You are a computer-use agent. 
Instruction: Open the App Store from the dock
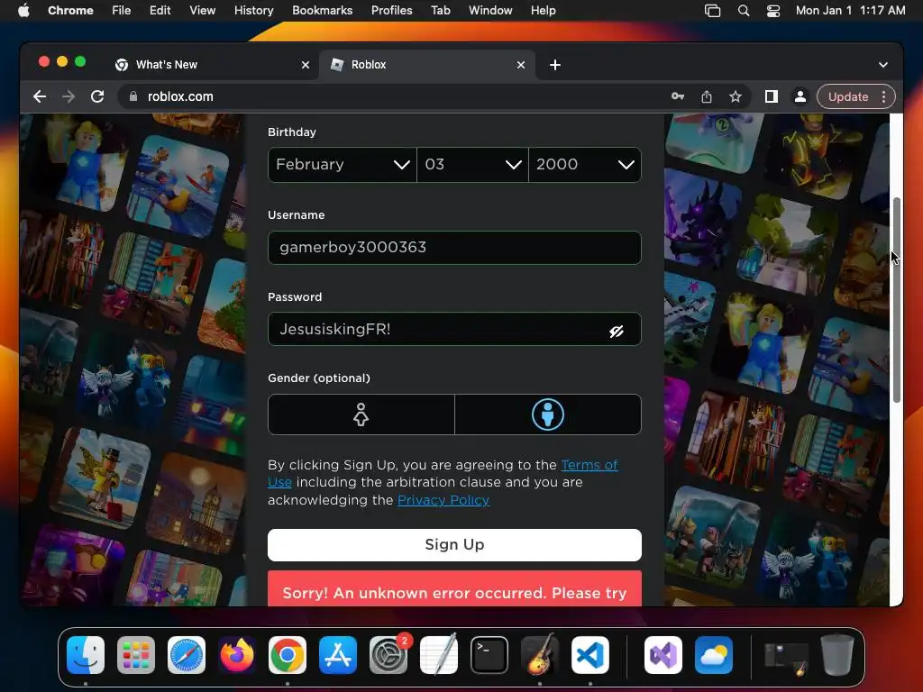[338, 655]
